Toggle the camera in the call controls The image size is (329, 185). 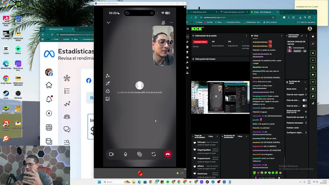pyautogui.click(x=111, y=154)
